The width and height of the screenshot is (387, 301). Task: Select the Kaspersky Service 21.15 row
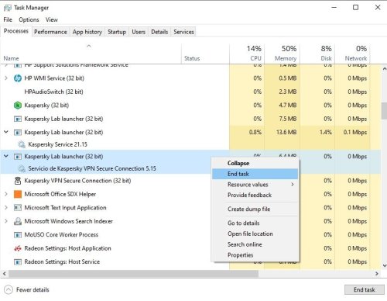[x=190, y=144]
